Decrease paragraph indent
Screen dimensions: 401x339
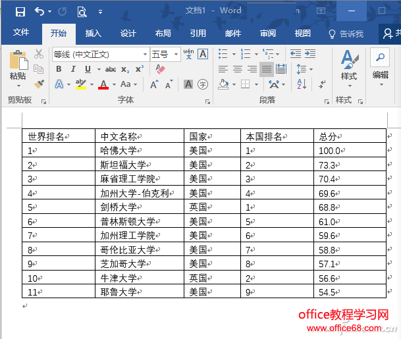coord(296,54)
